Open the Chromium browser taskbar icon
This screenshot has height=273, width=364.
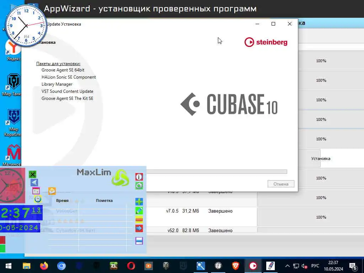[x=61, y=266]
